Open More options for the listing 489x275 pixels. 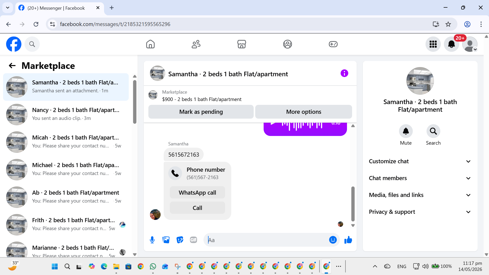[304, 112]
